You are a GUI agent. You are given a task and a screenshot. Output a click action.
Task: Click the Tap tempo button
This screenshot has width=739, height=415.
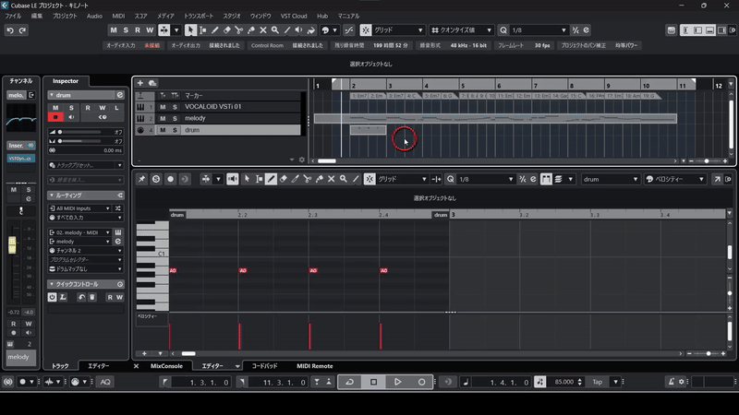[597, 382]
